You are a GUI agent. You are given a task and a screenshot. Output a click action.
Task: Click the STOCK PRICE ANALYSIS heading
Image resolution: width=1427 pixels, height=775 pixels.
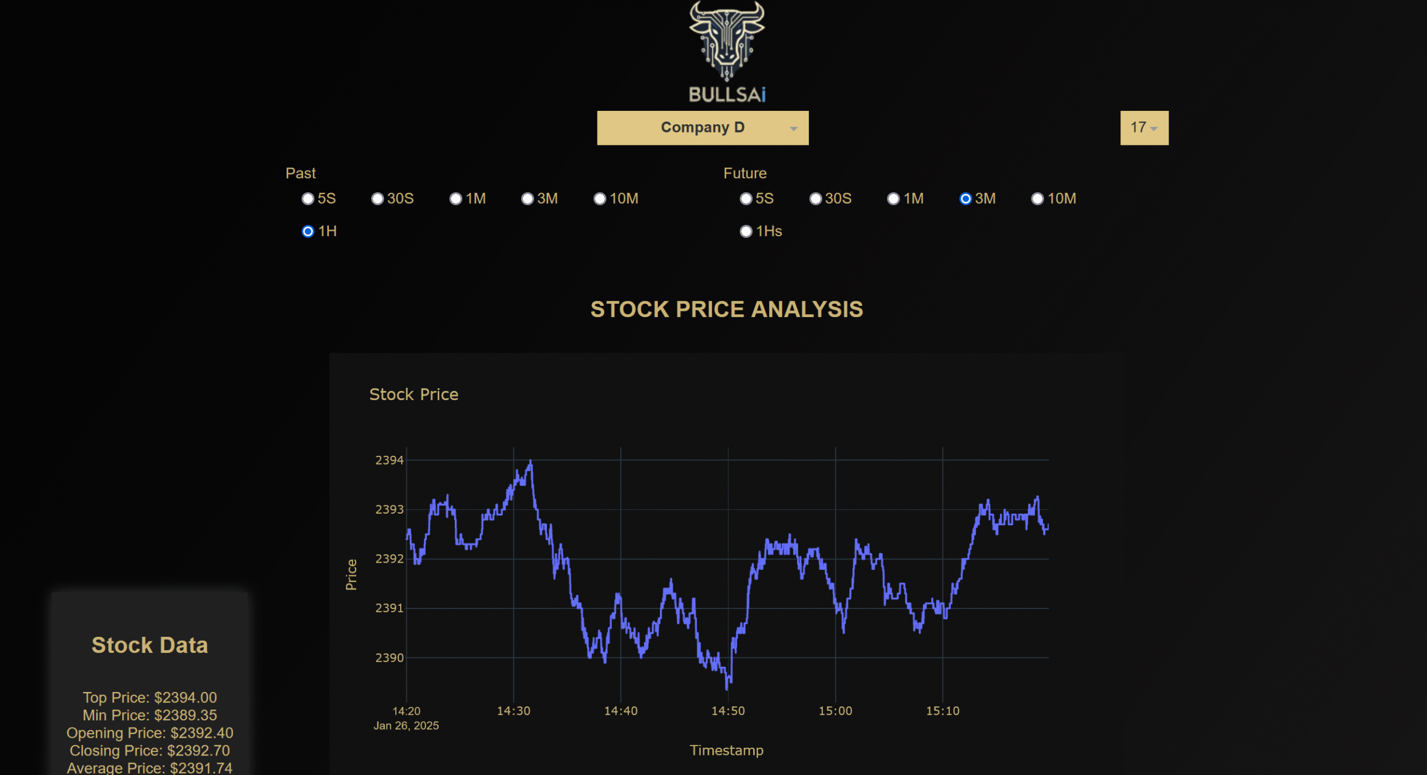point(726,309)
